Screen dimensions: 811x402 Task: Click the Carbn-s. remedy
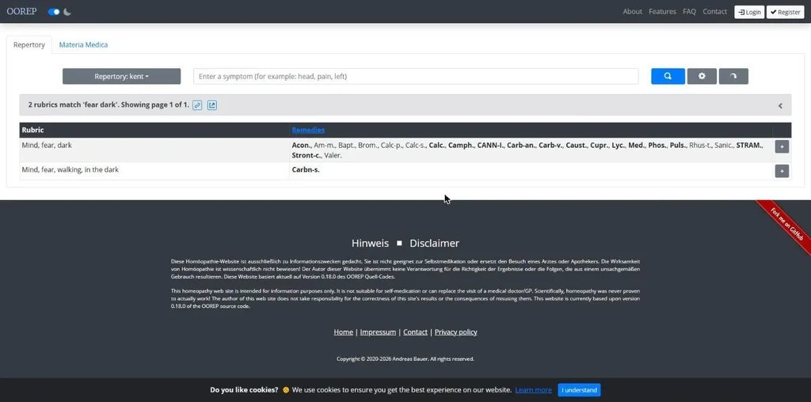click(306, 169)
